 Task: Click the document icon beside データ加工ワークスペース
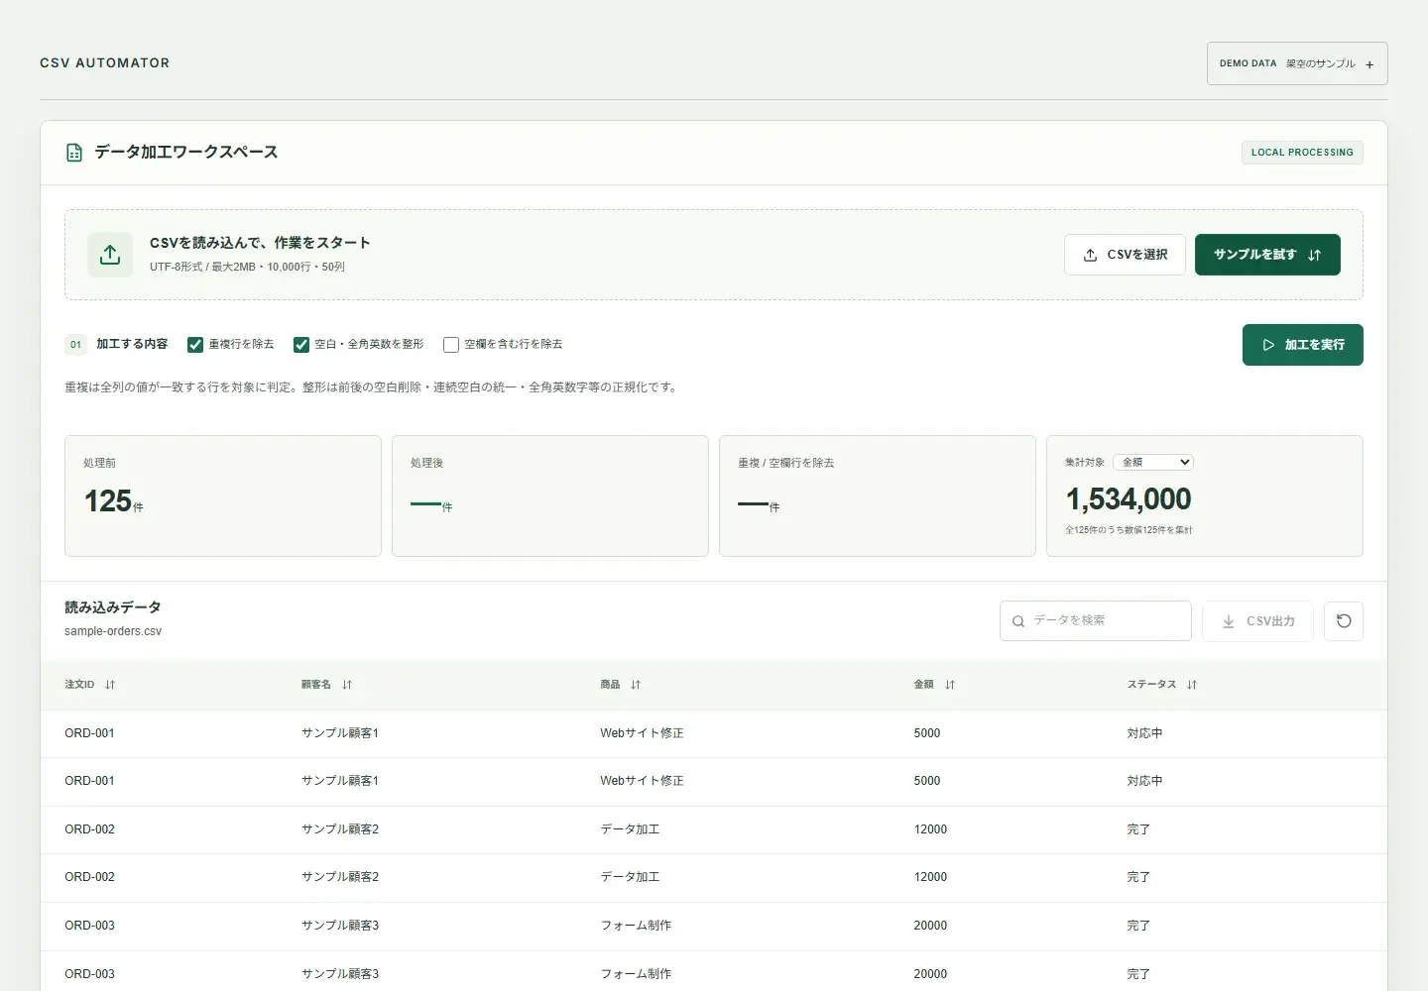pyautogui.click(x=74, y=153)
